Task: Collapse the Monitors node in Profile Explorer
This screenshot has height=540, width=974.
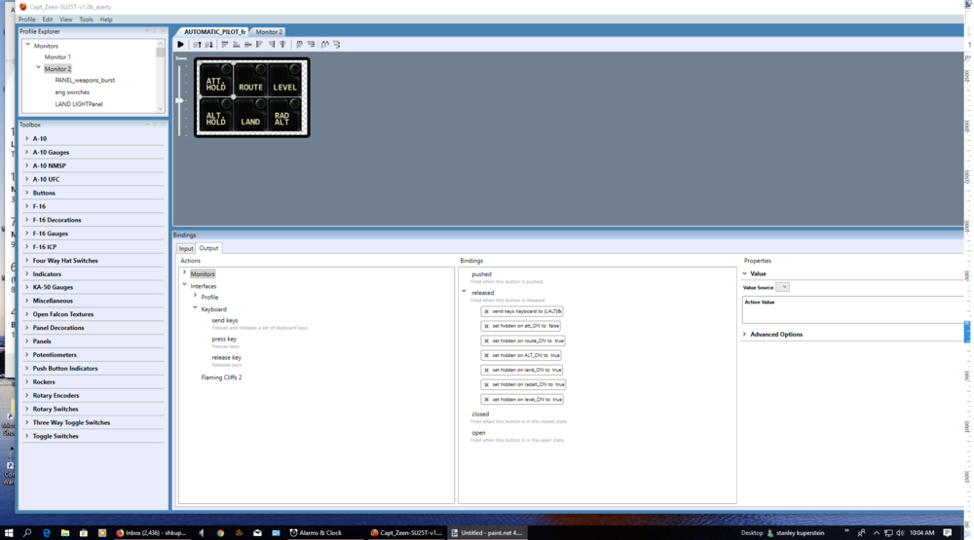Action: pos(27,45)
